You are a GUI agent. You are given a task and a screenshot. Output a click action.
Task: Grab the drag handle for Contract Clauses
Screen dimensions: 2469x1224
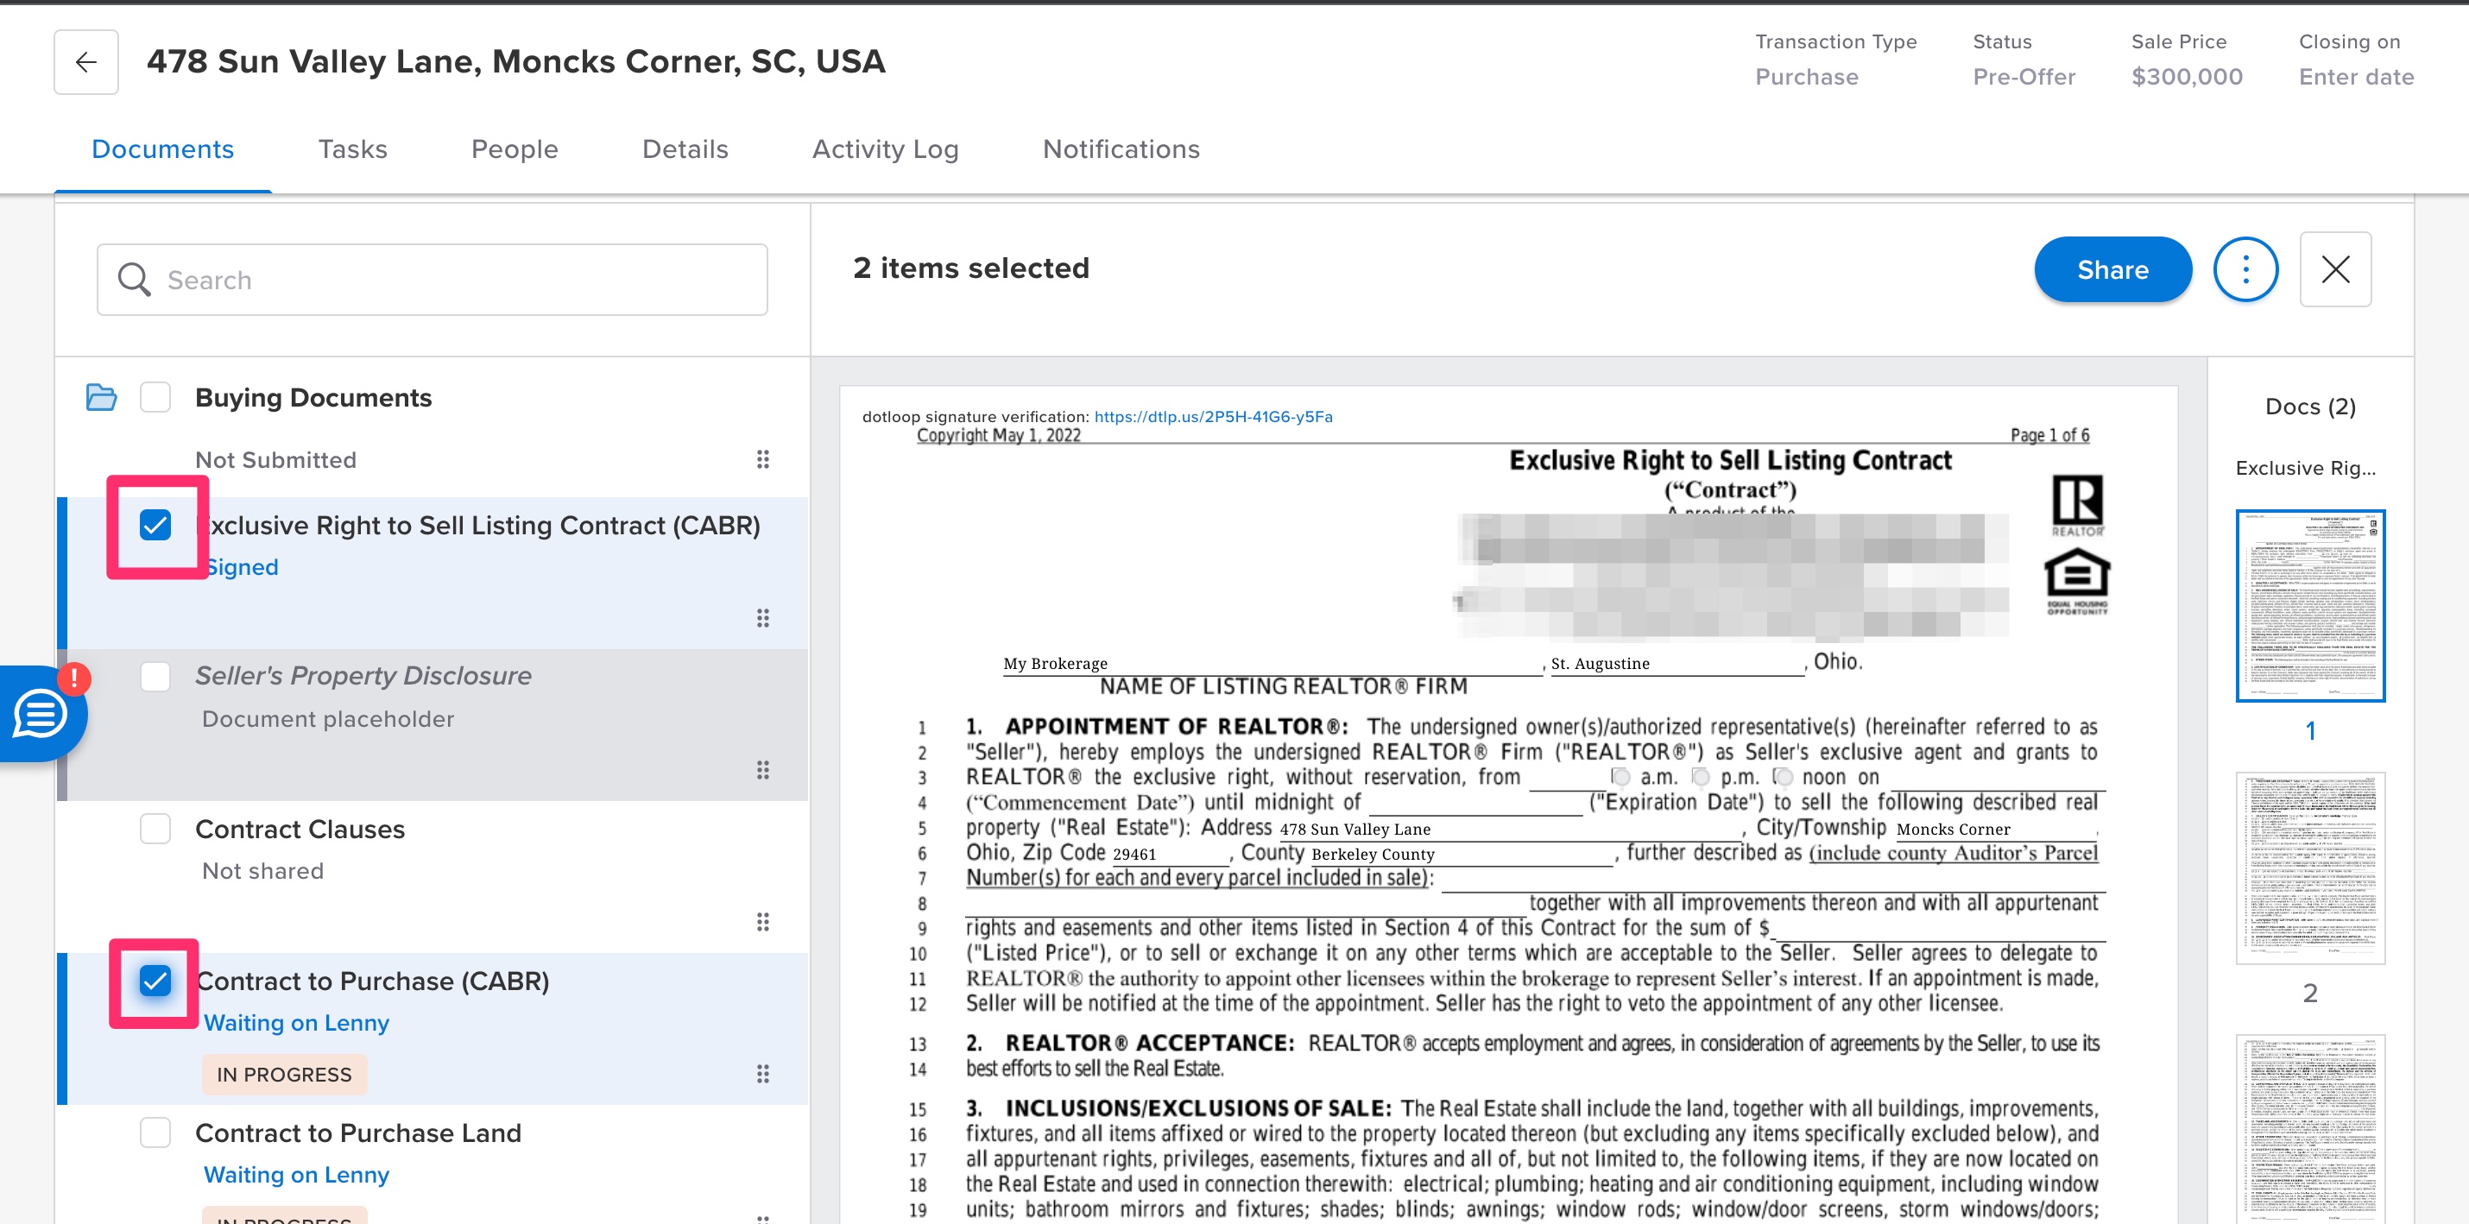pos(762,922)
